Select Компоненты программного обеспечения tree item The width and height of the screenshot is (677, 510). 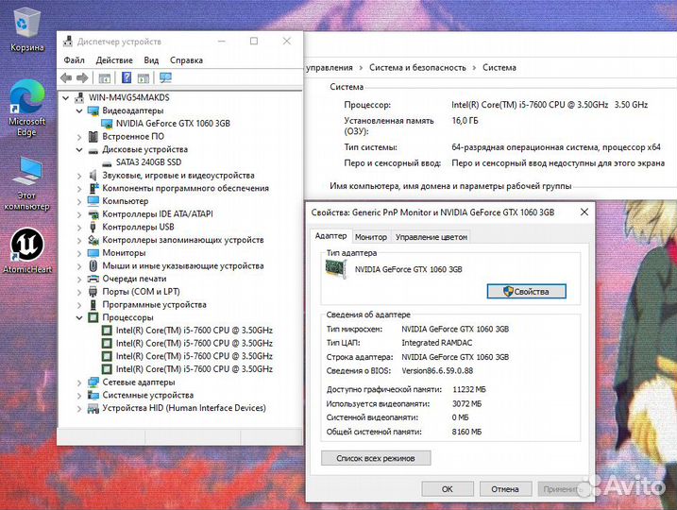point(185,188)
